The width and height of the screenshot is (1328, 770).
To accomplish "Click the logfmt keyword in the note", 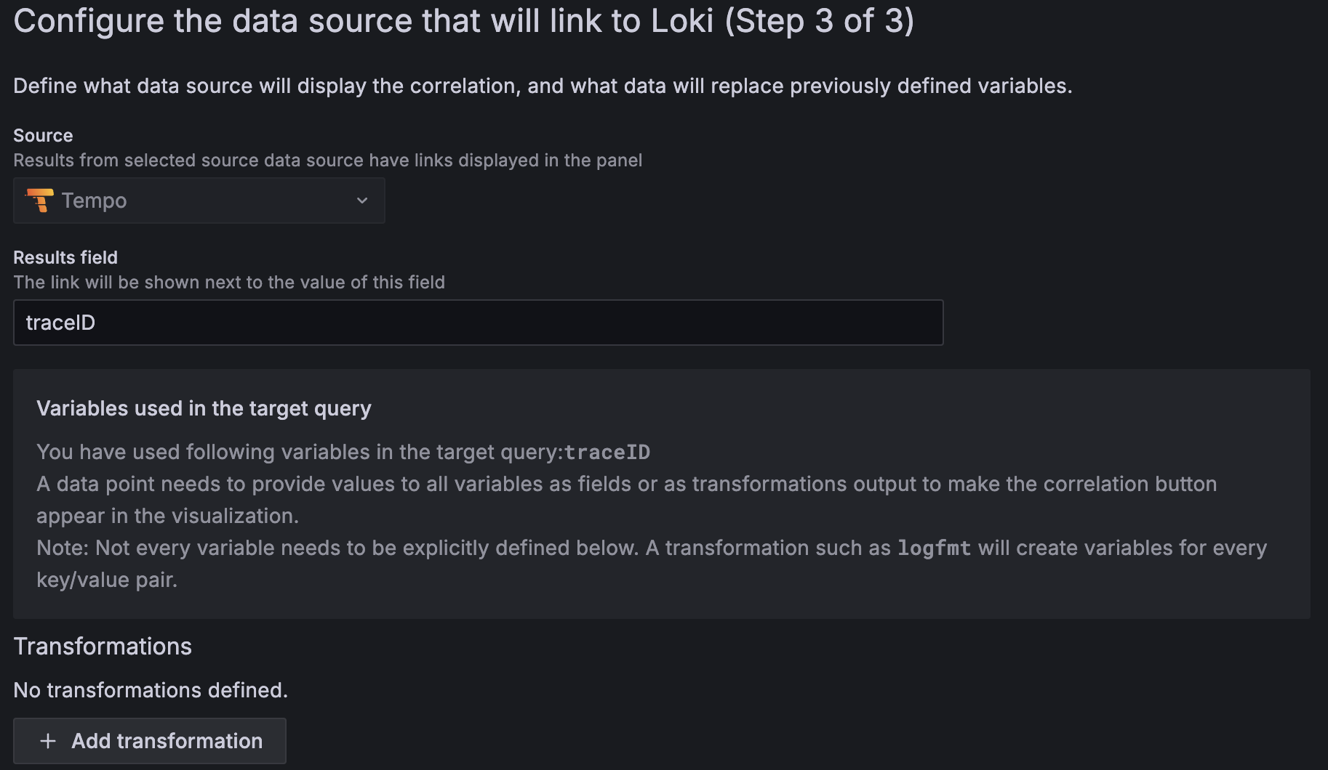I will pyautogui.click(x=933, y=547).
